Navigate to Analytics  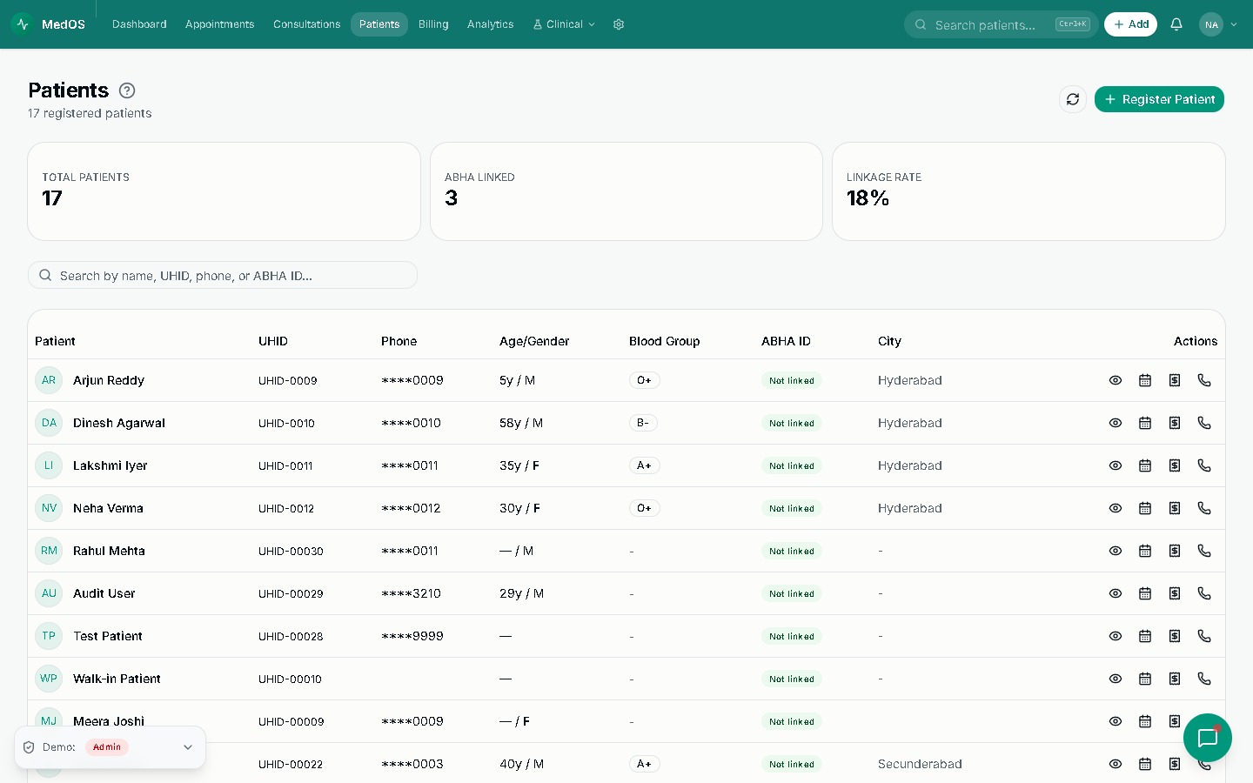pos(490,24)
